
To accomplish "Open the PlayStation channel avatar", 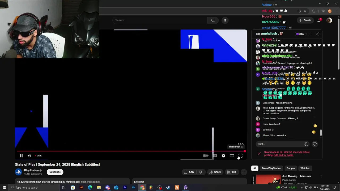I will [x=18, y=172].
